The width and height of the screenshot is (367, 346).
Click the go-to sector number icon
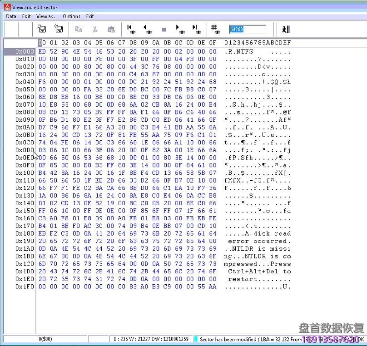tap(215, 29)
